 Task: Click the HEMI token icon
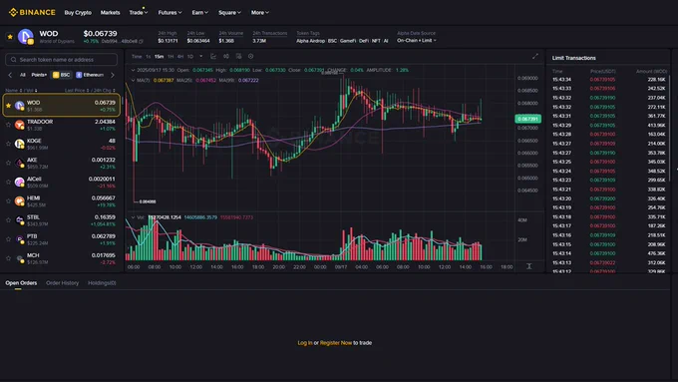[20, 201]
